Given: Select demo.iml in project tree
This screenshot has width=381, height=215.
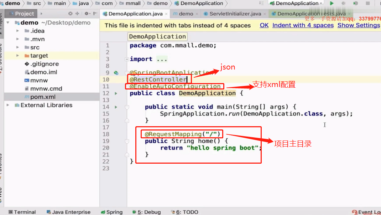Looking at the screenshot, I should pos(41,72).
